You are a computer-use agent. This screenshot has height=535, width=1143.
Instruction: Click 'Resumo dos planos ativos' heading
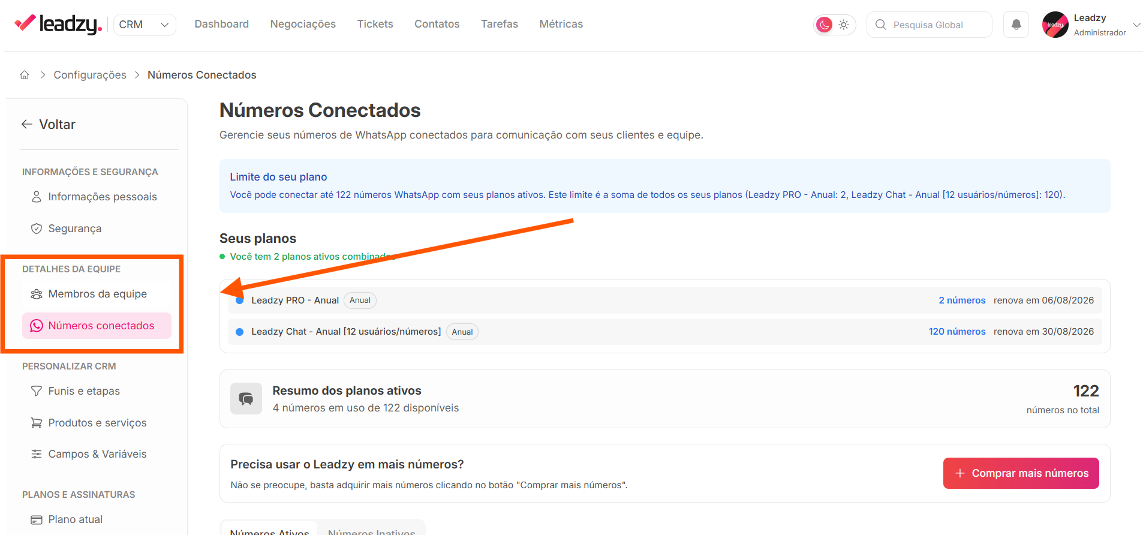pos(347,390)
